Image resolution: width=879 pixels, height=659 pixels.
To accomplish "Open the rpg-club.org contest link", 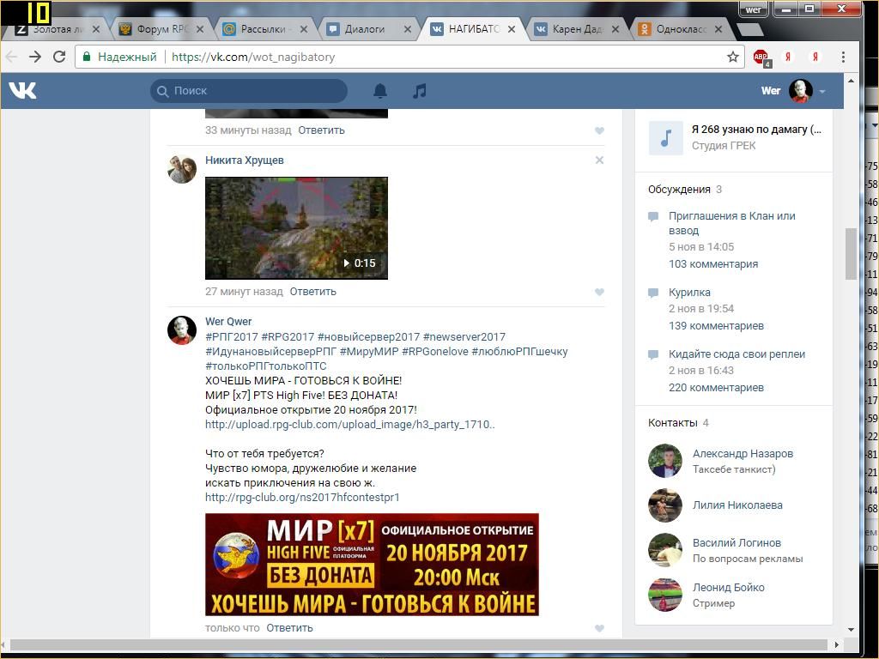I will (x=302, y=497).
